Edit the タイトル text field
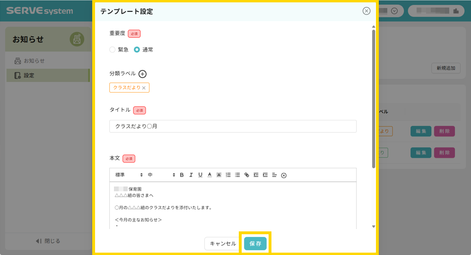This screenshot has height=255, width=471. point(233,127)
